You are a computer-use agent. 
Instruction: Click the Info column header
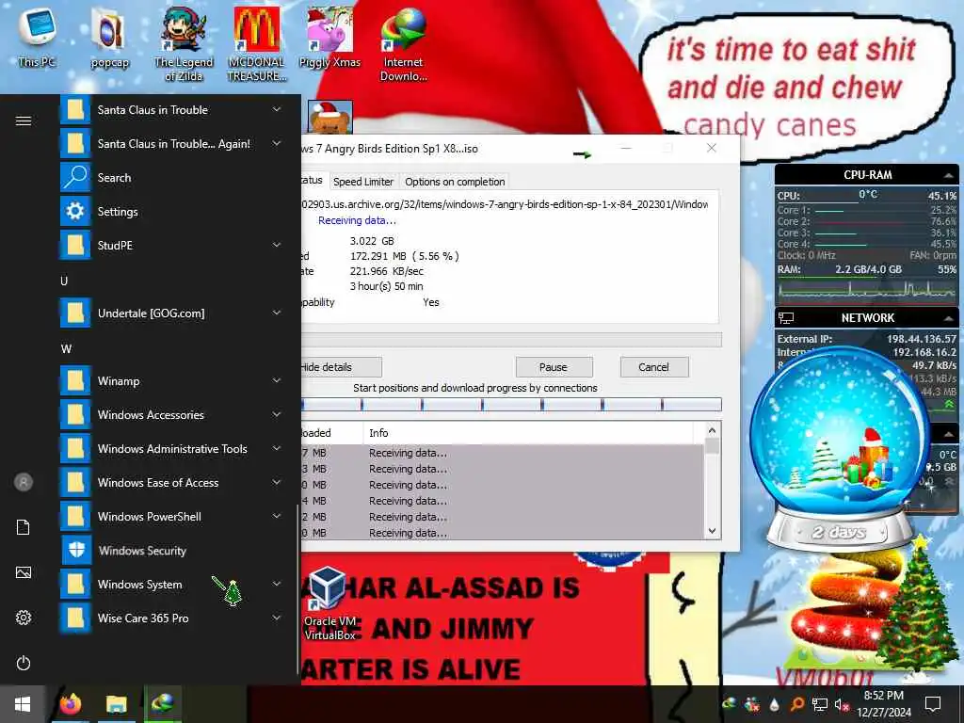click(529, 433)
